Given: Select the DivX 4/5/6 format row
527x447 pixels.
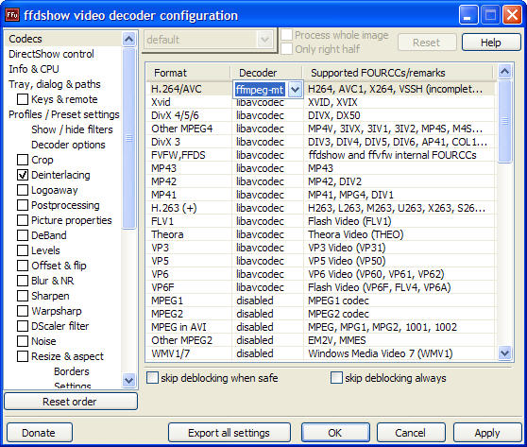Looking at the screenshot, I should point(321,115).
